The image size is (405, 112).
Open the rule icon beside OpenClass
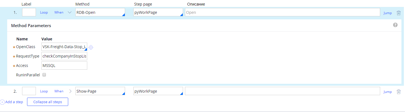click(x=91, y=47)
